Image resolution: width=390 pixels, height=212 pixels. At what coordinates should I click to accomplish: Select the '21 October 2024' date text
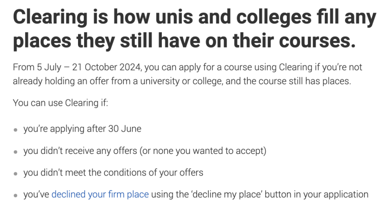[x=107, y=67]
